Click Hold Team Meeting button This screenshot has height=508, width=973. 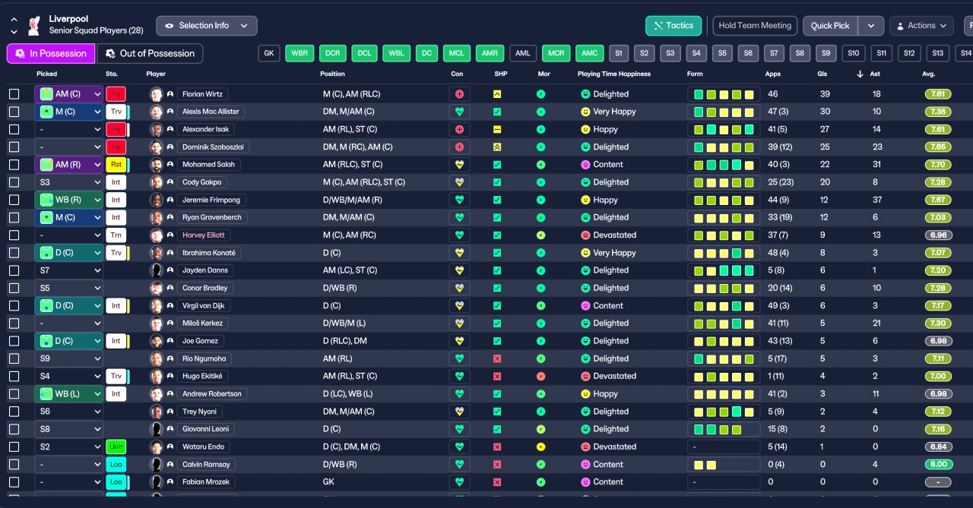point(755,26)
